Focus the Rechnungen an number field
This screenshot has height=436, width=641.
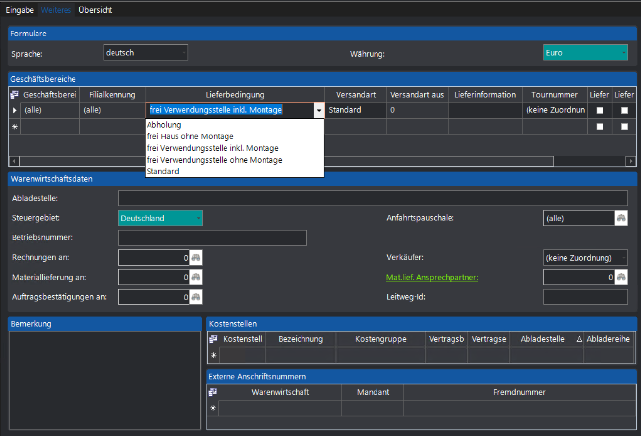point(154,258)
